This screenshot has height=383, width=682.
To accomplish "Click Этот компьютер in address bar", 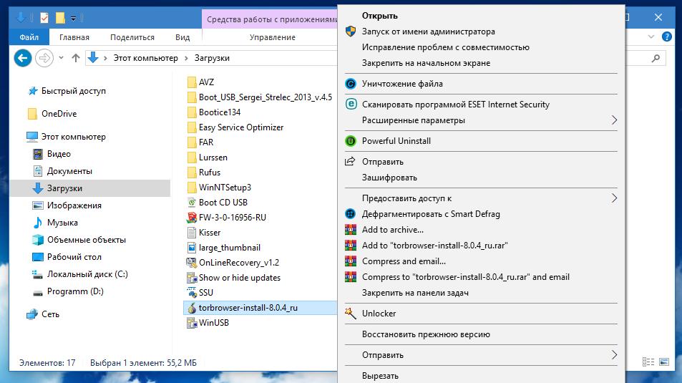I will tap(146, 58).
